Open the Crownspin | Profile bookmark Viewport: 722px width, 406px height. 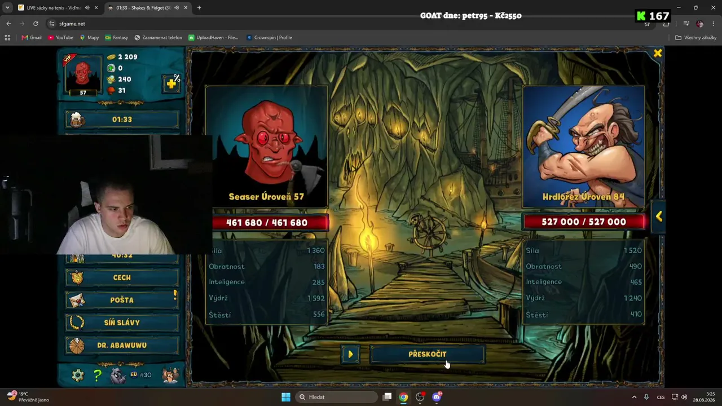268,38
